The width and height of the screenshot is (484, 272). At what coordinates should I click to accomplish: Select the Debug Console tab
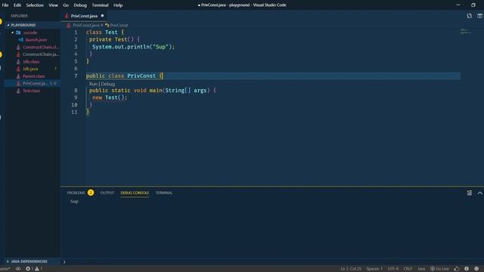tap(135, 193)
